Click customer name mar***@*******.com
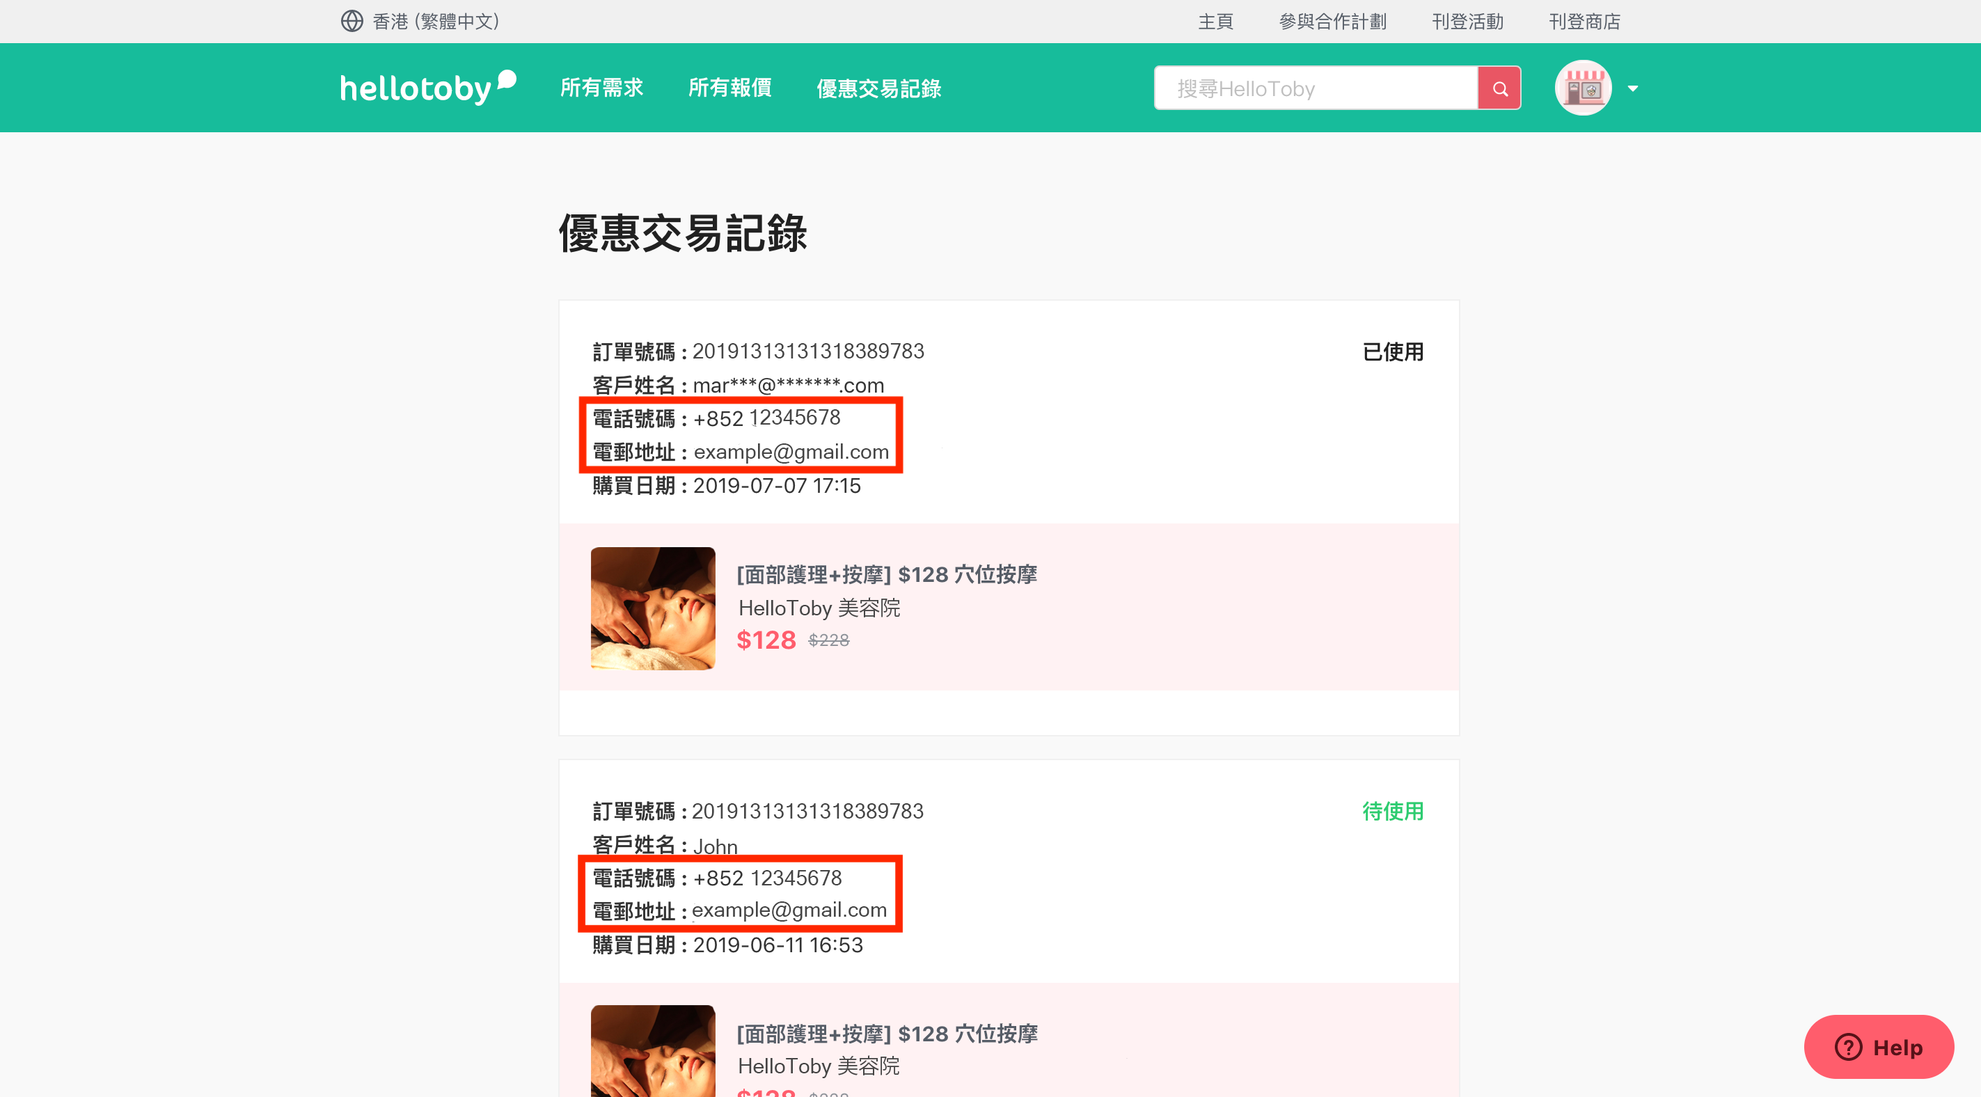The height and width of the screenshot is (1097, 1981). [x=788, y=385]
